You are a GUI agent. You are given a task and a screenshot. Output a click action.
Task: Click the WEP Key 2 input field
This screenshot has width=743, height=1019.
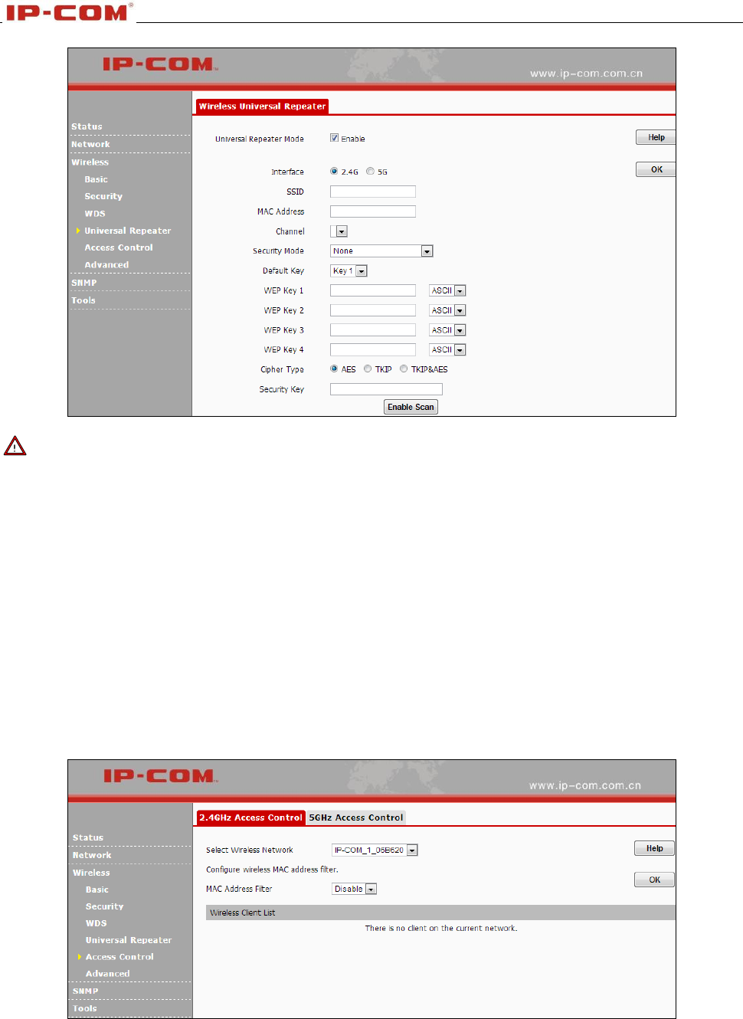pos(373,310)
